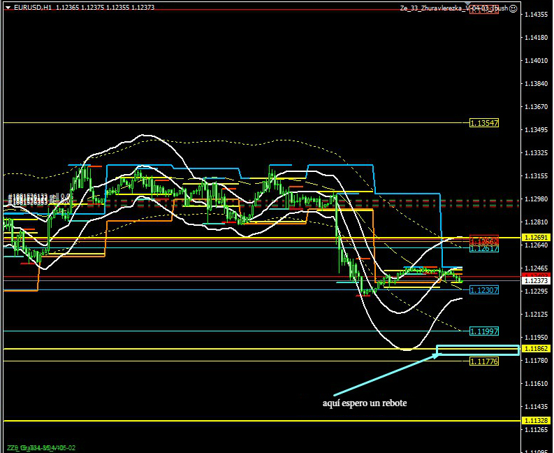
Task: Click the current price 1.12373 axis marker
Action: [536, 280]
